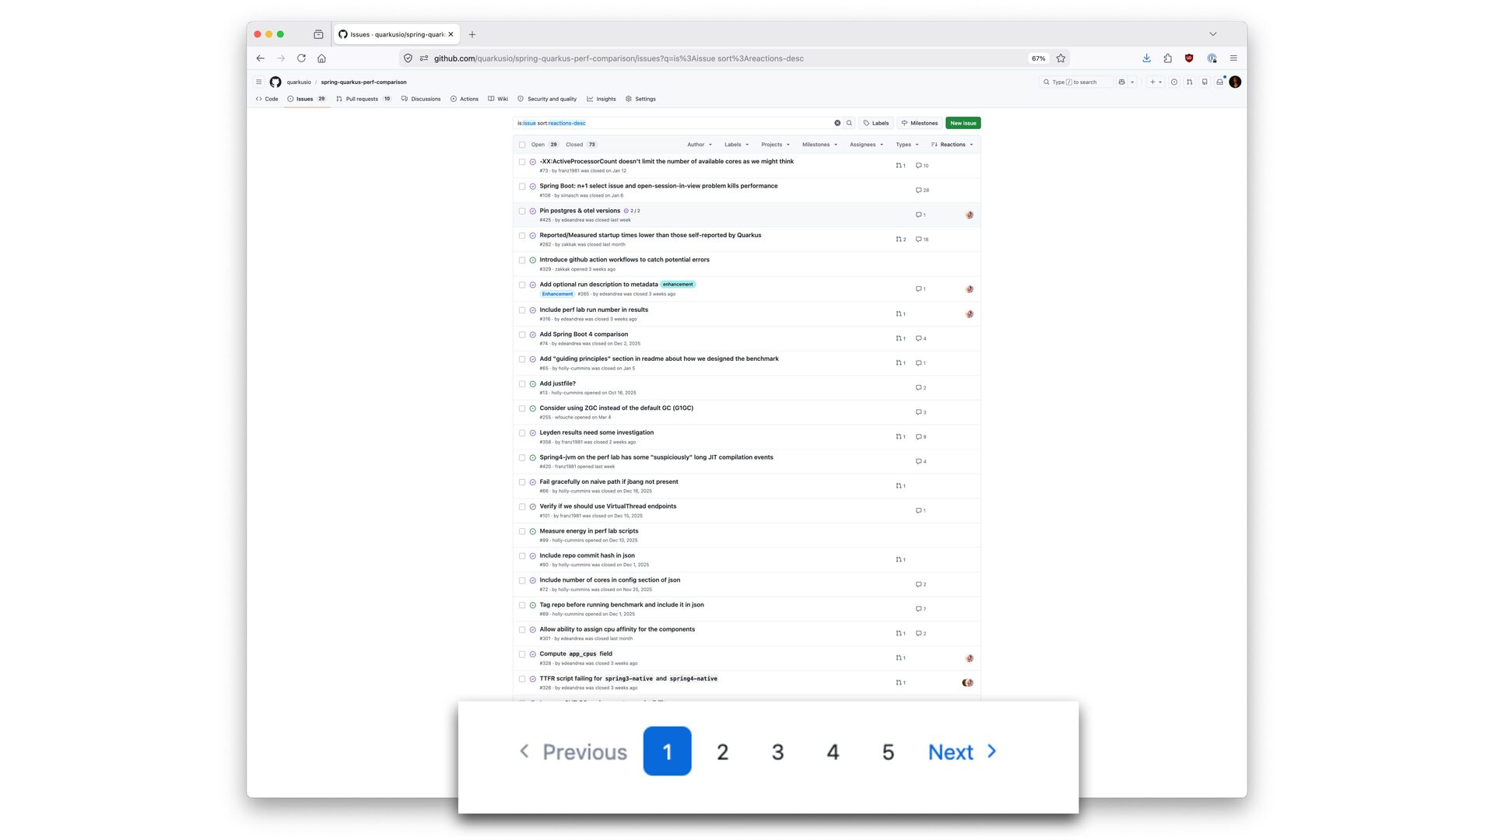Open the GitHub hamburger navigation menu
This screenshot has width=1494, height=840.
tap(259, 82)
